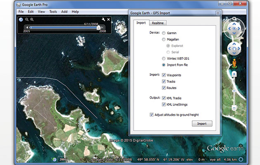
Task: Tilt view up on look joystick
Action: pos(234,24)
